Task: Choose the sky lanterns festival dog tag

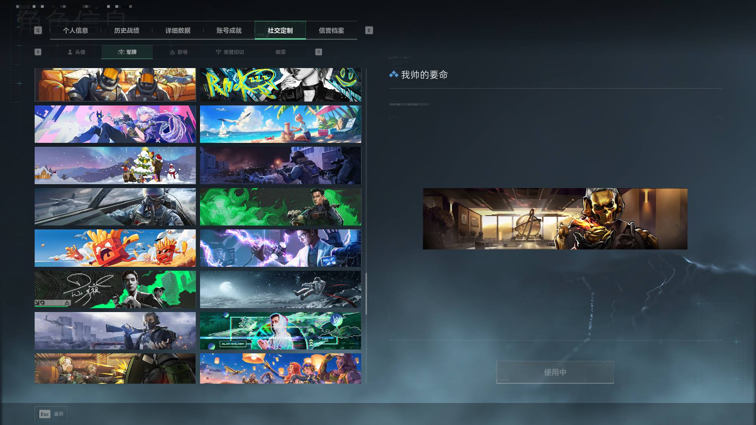Action: point(280,368)
